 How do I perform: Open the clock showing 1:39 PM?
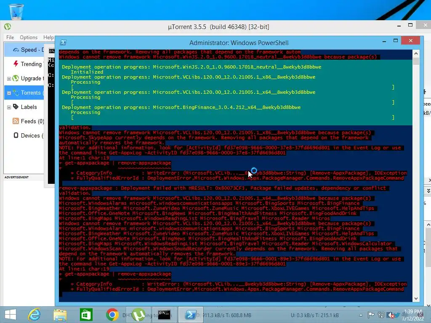(x=413, y=315)
